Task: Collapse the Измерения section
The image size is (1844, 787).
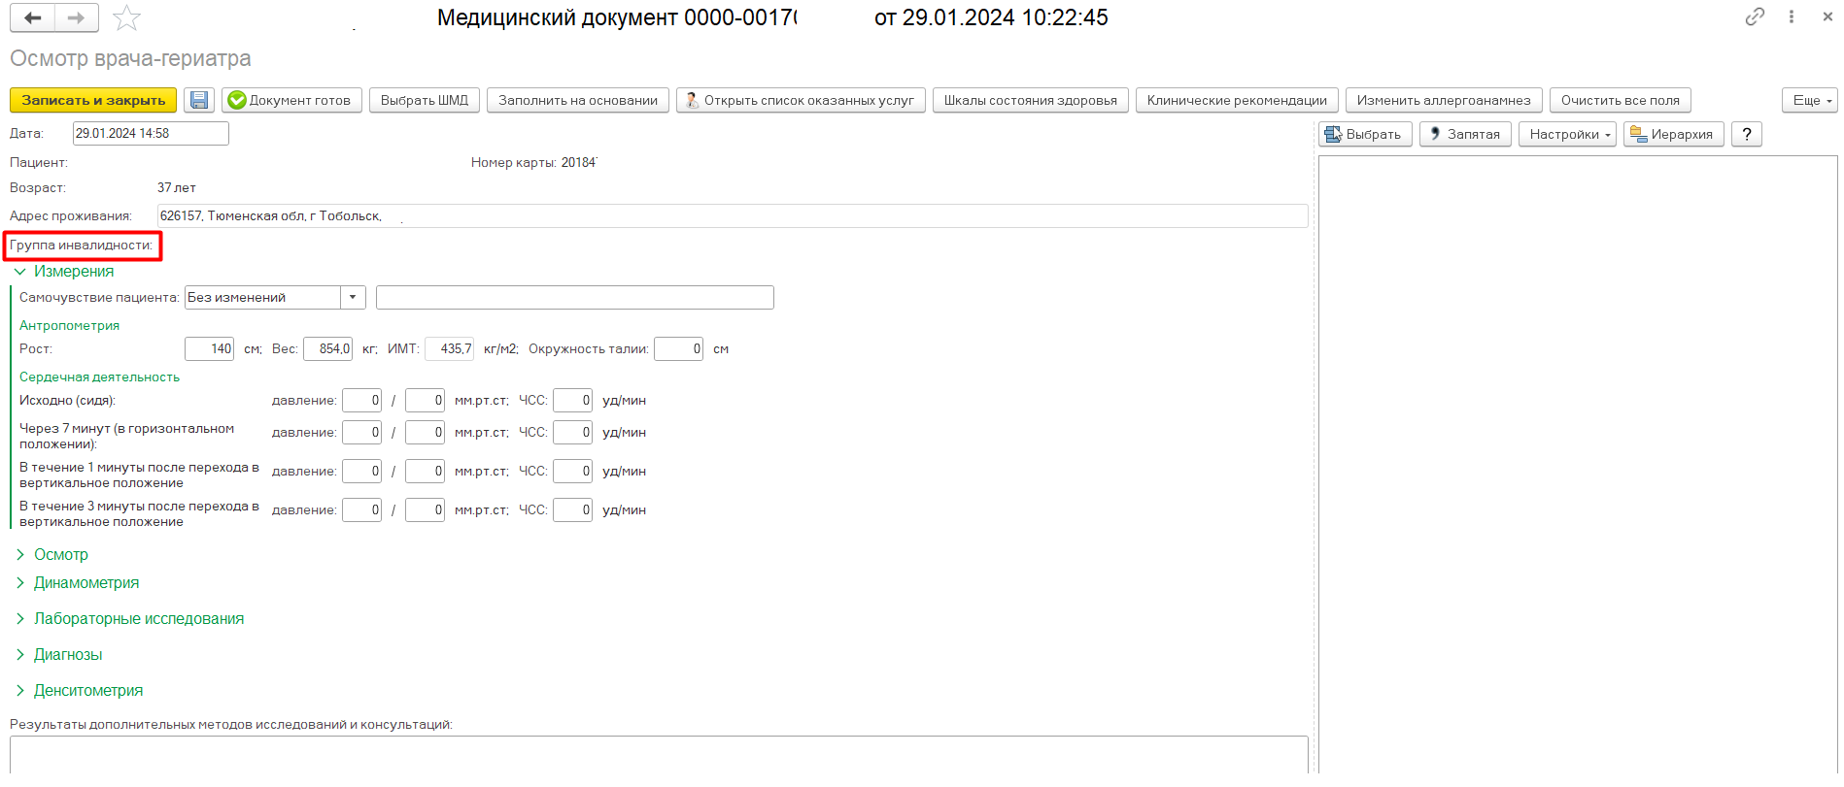Action: [20, 272]
